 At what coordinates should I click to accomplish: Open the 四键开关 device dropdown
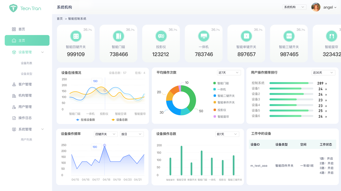coord(106,134)
